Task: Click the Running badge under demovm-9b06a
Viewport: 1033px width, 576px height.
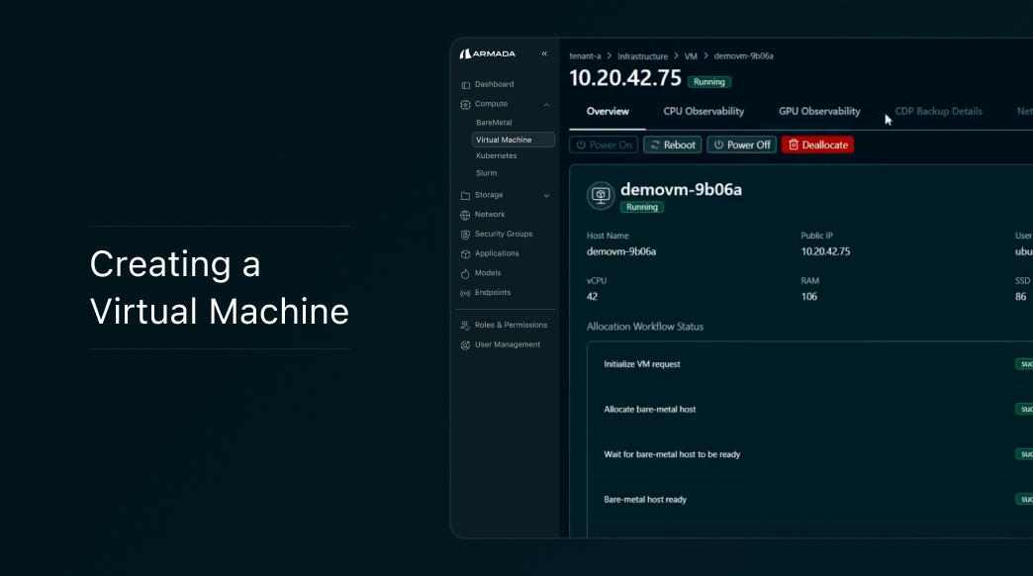Action: coord(642,207)
